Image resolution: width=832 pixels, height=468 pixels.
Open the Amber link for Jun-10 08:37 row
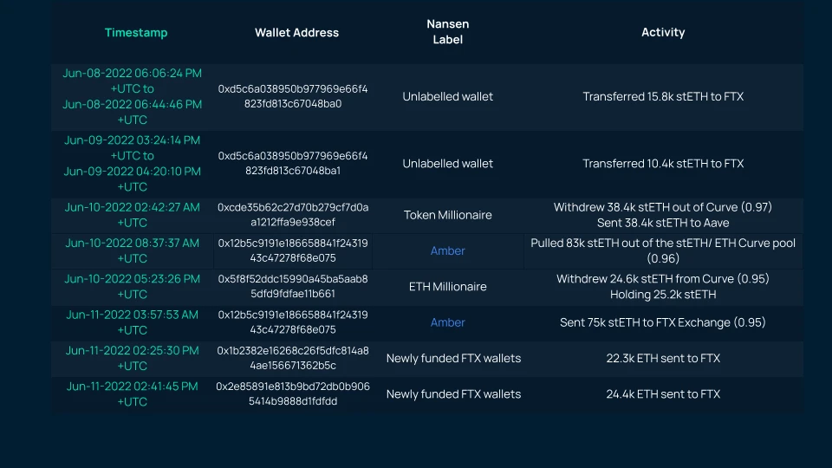pyautogui.click(x=448, y=250)
